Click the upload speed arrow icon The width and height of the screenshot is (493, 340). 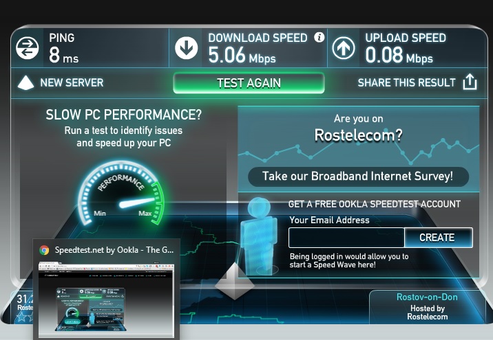point(344,48)
